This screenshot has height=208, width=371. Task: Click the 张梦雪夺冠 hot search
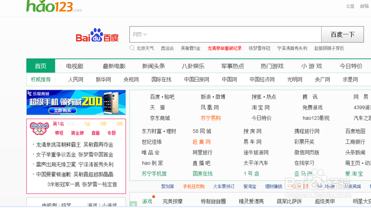coord(259,48)
